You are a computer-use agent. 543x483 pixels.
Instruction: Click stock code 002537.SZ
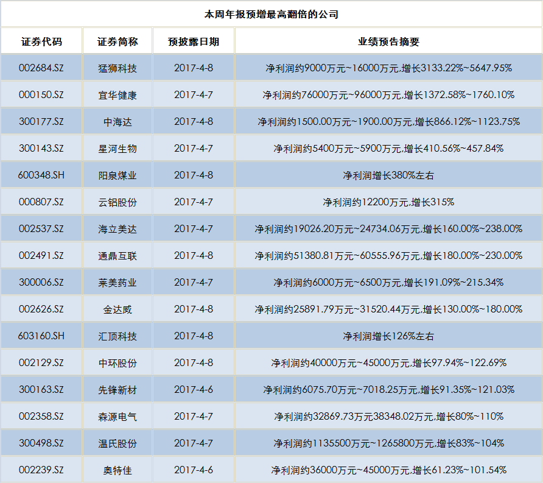coord(41,228)
